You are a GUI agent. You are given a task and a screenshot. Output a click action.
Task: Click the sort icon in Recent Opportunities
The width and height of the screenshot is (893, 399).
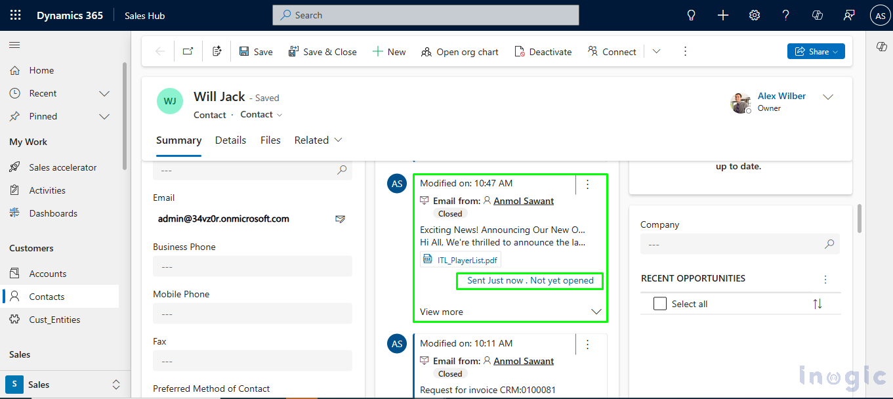click(x=818, y=304)
